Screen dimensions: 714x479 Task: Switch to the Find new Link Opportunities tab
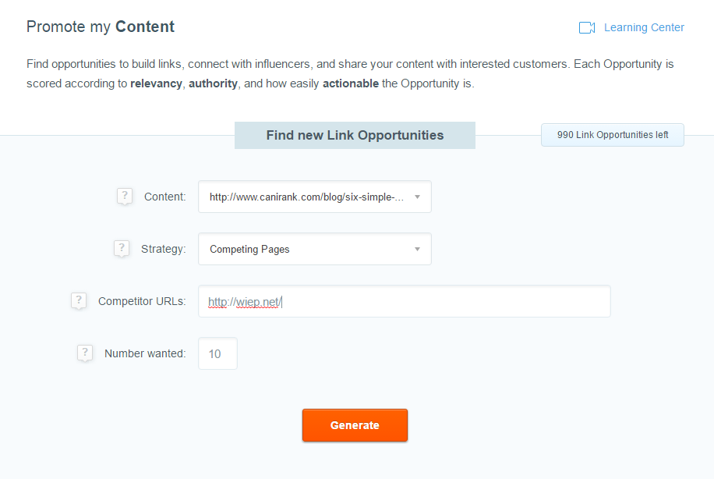[x=355, y=135]
